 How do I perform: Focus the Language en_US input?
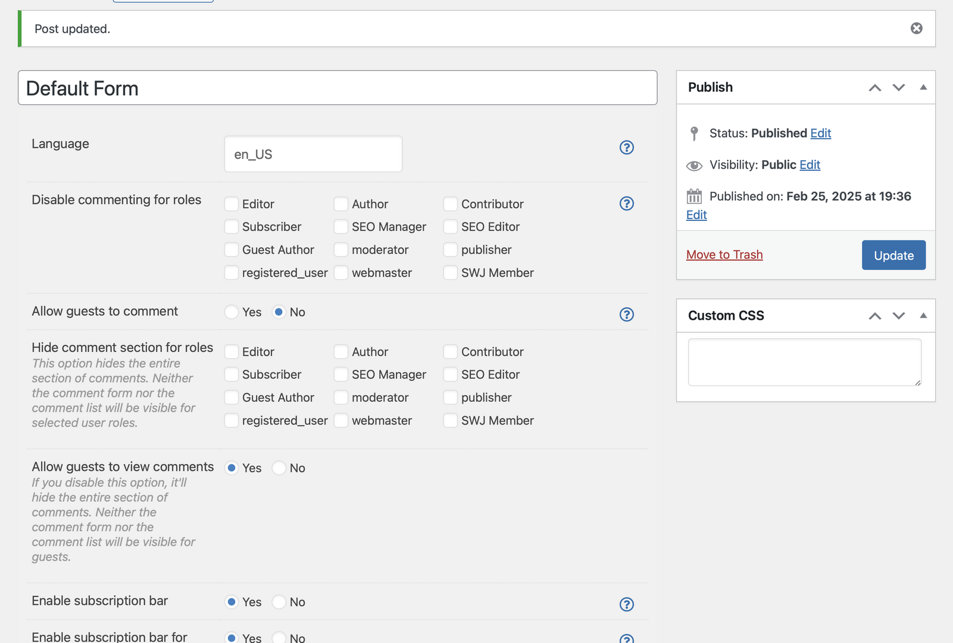click(313, 154)
